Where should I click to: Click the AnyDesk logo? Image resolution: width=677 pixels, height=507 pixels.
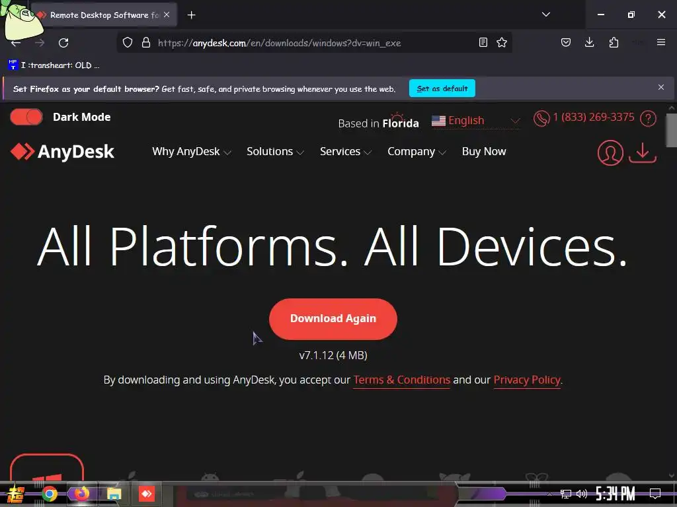[62, 152]
